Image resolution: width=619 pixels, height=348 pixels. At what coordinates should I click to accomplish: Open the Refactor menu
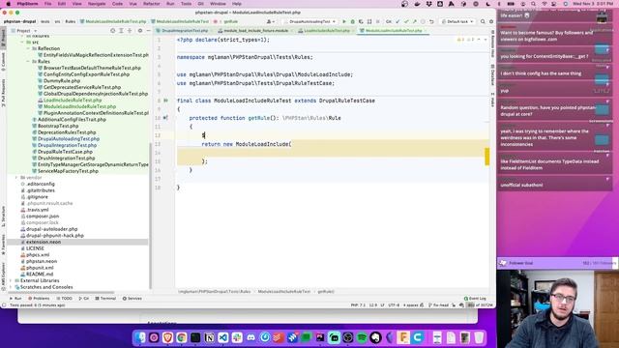tap(152, 4)
